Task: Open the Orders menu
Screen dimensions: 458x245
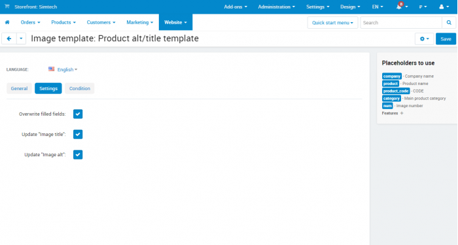Action: (x=30, y=22)
